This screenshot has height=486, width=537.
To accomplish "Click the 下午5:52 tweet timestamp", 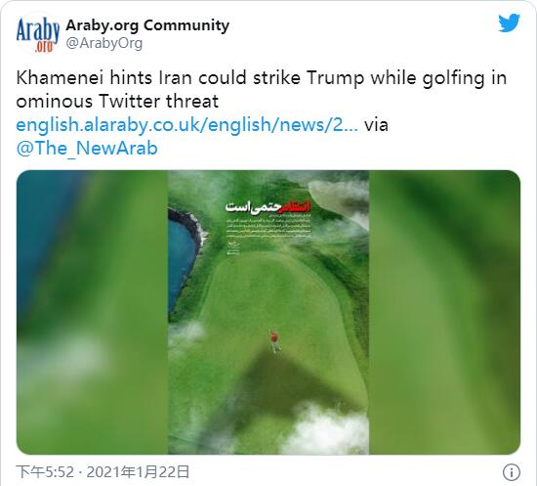I will (x=45, y=472).
